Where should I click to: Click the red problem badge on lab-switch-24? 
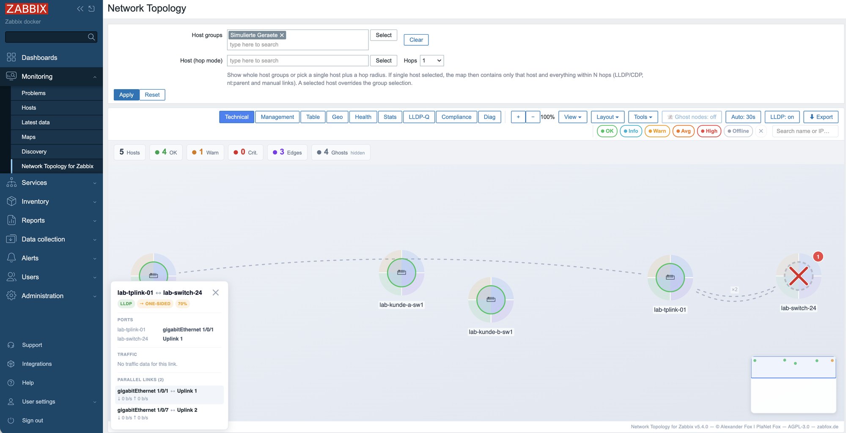point(818,256)
